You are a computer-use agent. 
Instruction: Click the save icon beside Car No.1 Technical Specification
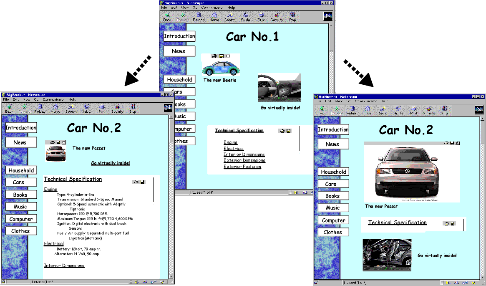pos(289,131)
